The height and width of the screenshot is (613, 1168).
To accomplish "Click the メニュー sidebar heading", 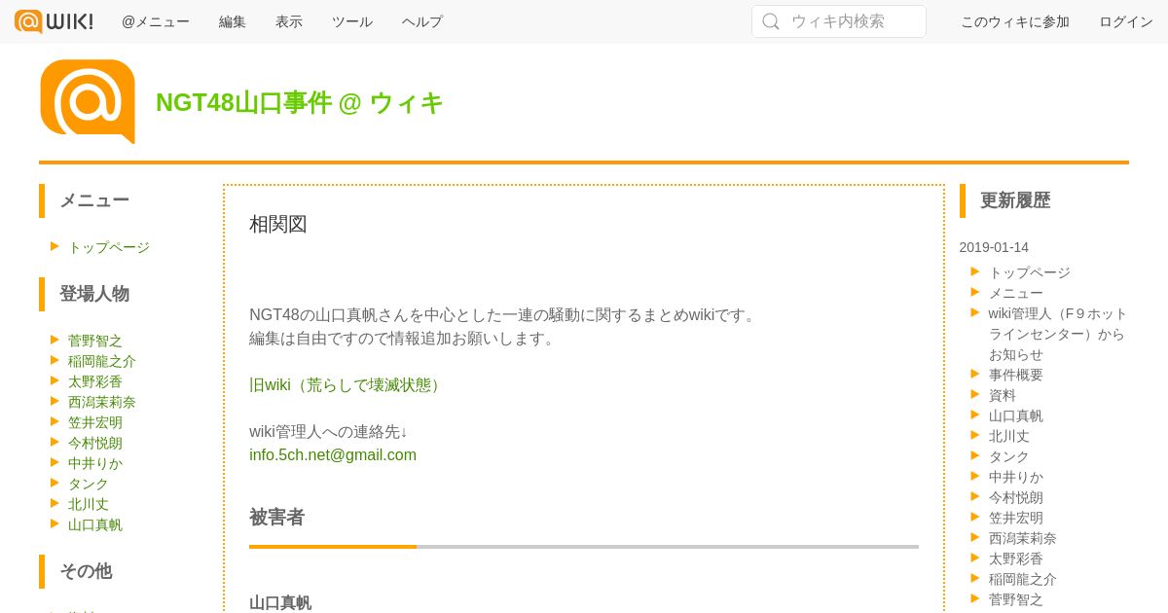I will tap(94, 200).
